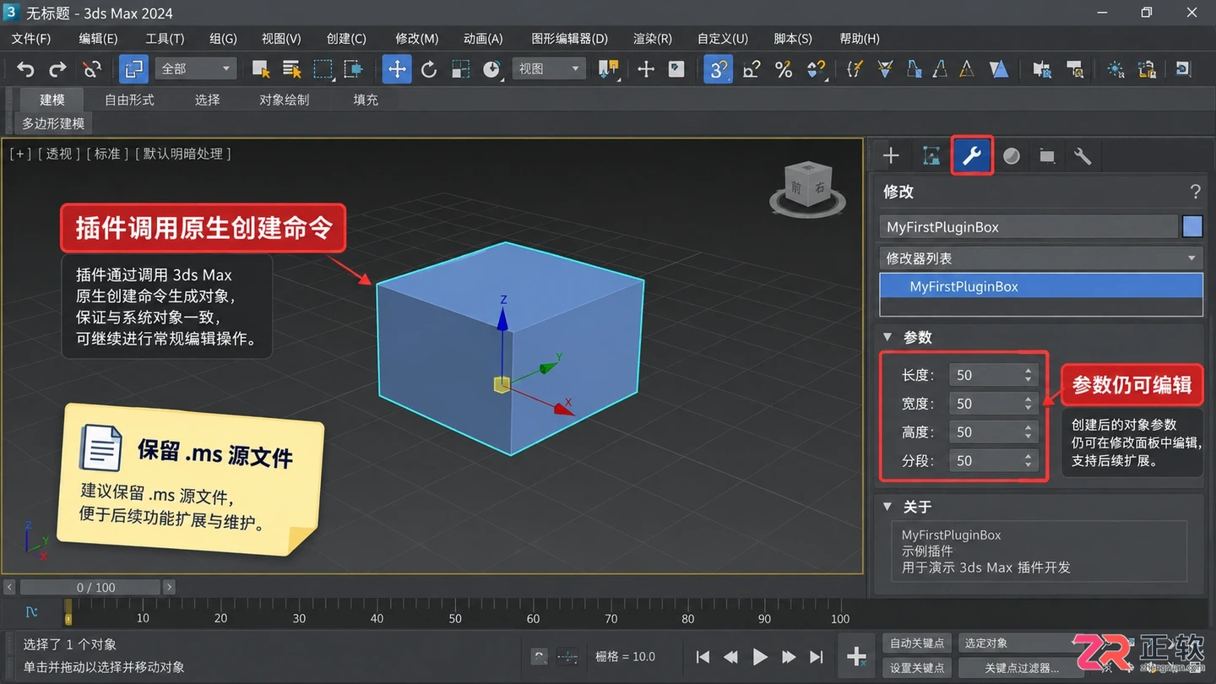Click the time slider showing 0 / 100

[90, 587]
